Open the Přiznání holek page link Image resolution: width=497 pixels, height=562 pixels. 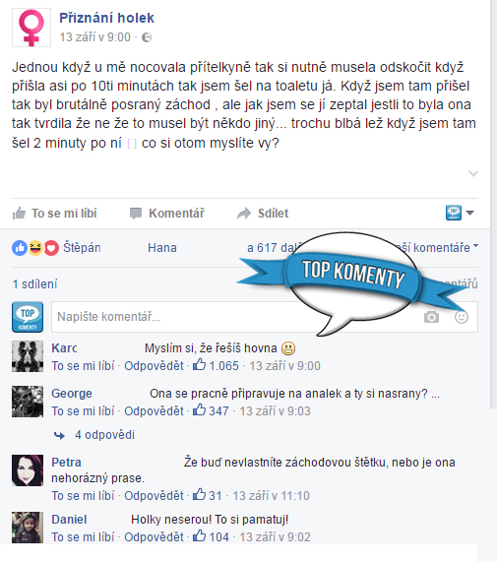point(106,18)
